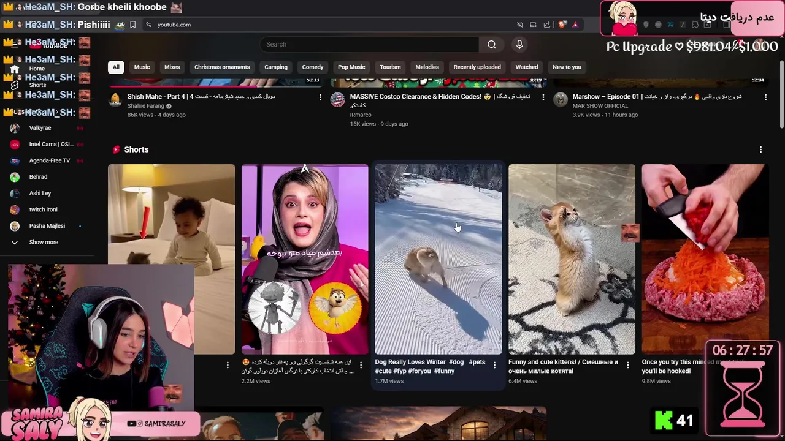
Task: Click Pasha Majlesi avatar in sidebar
Action: click(15, 226)
